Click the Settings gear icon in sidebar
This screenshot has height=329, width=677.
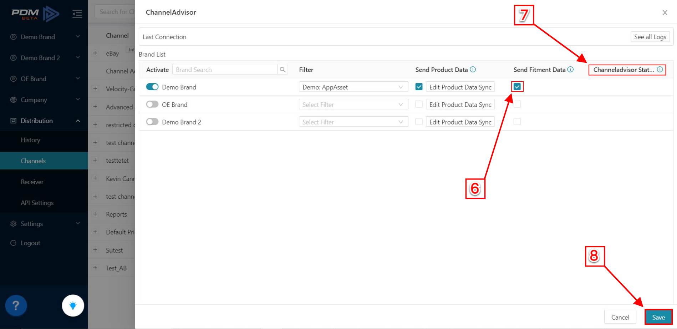pos(14,224)
